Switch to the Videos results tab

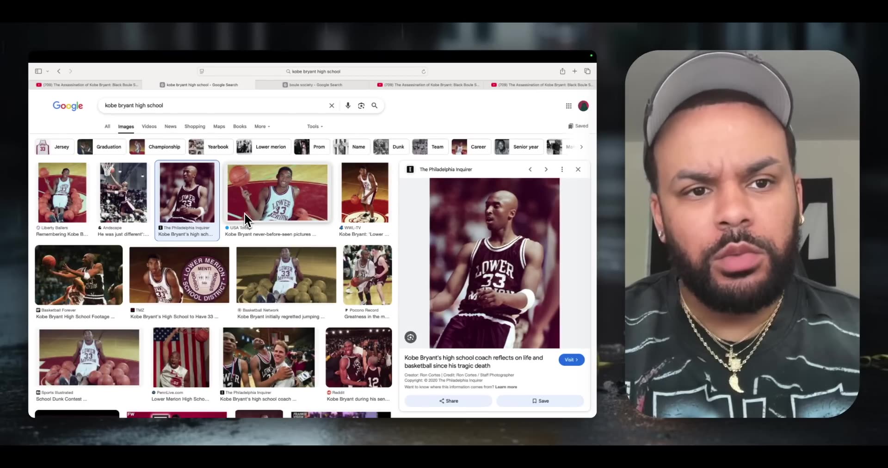pos(149,126)
